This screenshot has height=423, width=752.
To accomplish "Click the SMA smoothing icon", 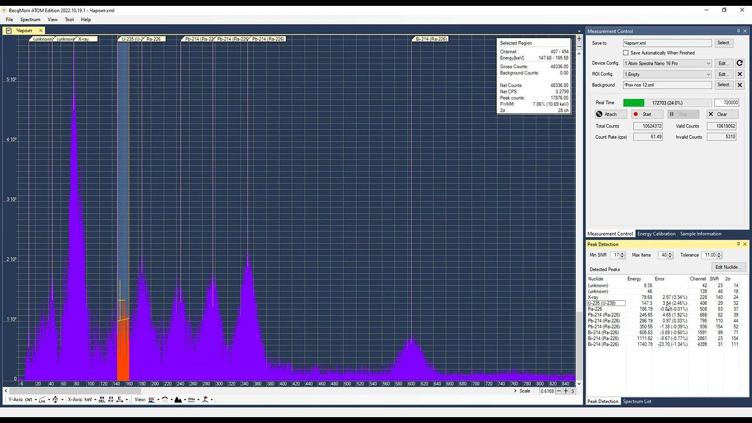I will (x=192, y=399).
